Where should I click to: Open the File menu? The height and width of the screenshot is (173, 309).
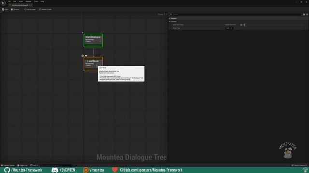click(9, 1)
